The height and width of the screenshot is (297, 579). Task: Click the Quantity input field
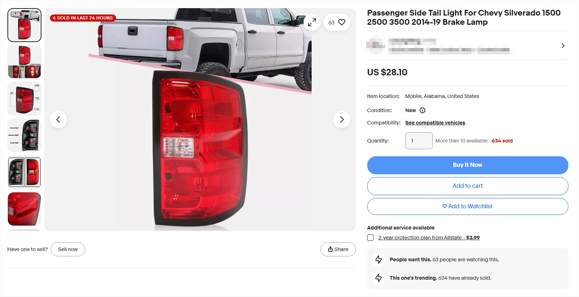pyautogui.click(x=419, y=140)
